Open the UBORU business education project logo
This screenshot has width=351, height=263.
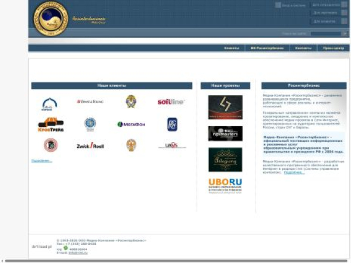click(225, 186)
